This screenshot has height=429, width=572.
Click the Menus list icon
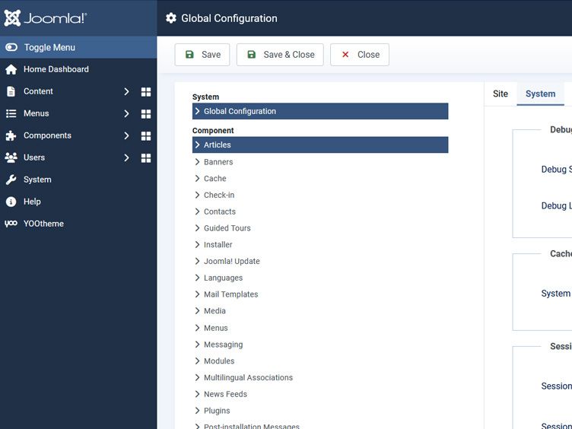click(x=11, y=113)
